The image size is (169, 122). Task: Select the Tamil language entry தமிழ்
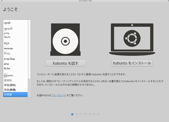(x=15, y=33)
